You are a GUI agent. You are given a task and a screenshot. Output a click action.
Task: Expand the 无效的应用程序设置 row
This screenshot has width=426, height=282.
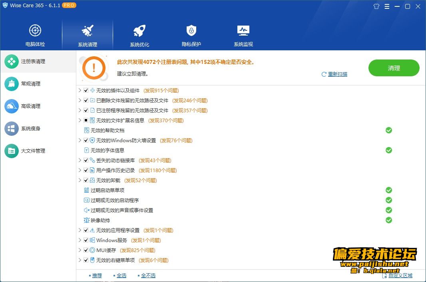point(80,230)
